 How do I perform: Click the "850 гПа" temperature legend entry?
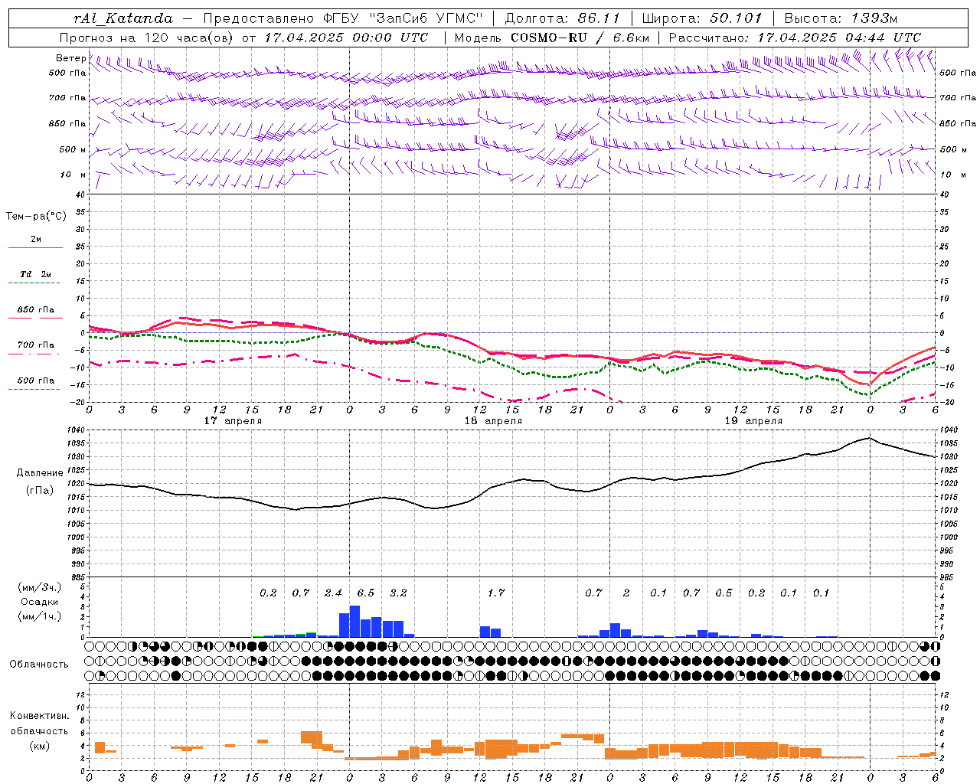(36, 310)
